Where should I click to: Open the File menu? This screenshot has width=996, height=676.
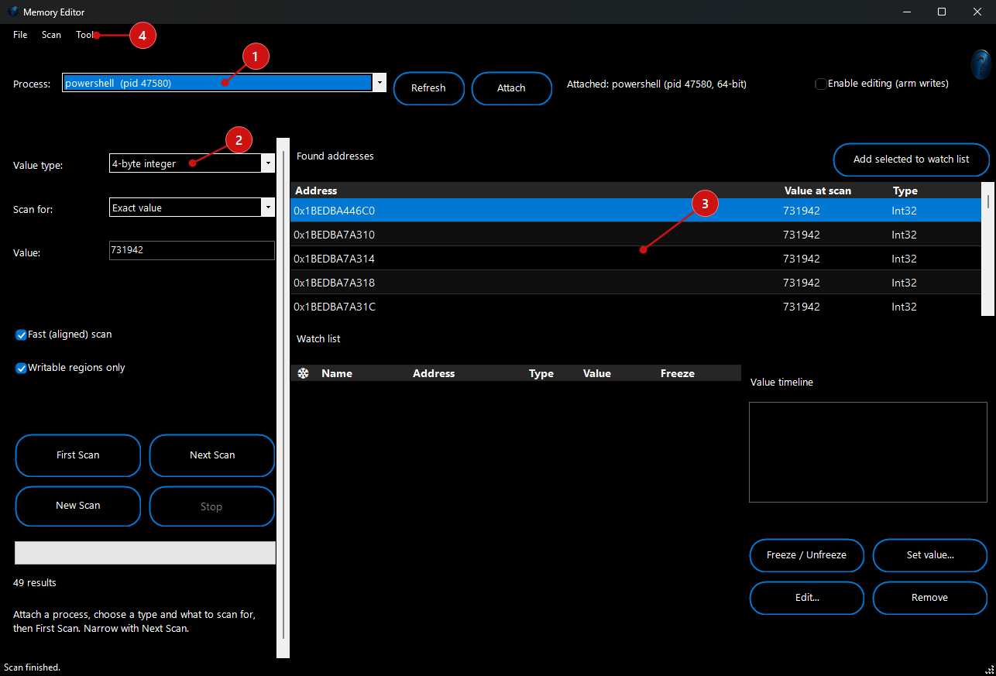20,35
